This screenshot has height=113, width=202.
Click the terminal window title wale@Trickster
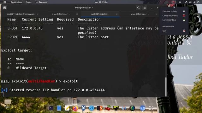click(84, 8)
